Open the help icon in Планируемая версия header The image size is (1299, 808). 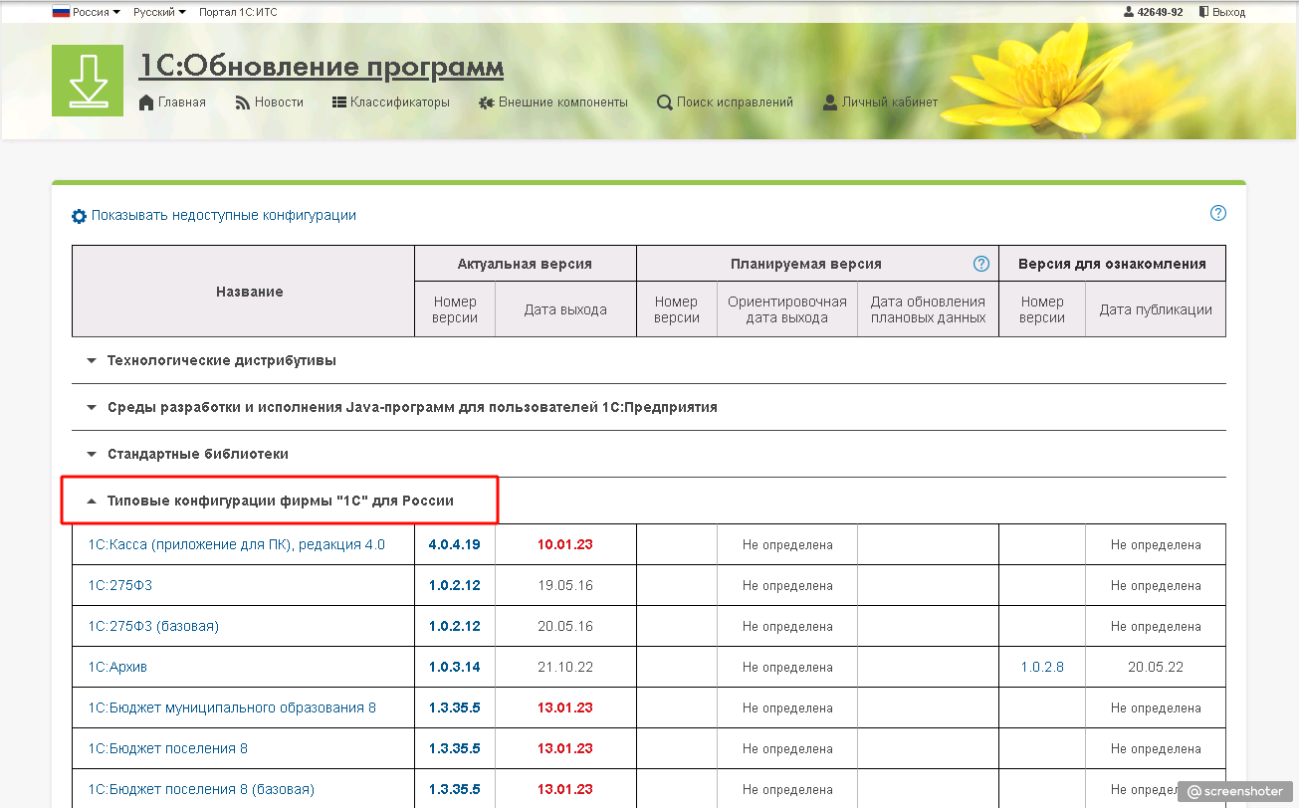click(981, 264)
